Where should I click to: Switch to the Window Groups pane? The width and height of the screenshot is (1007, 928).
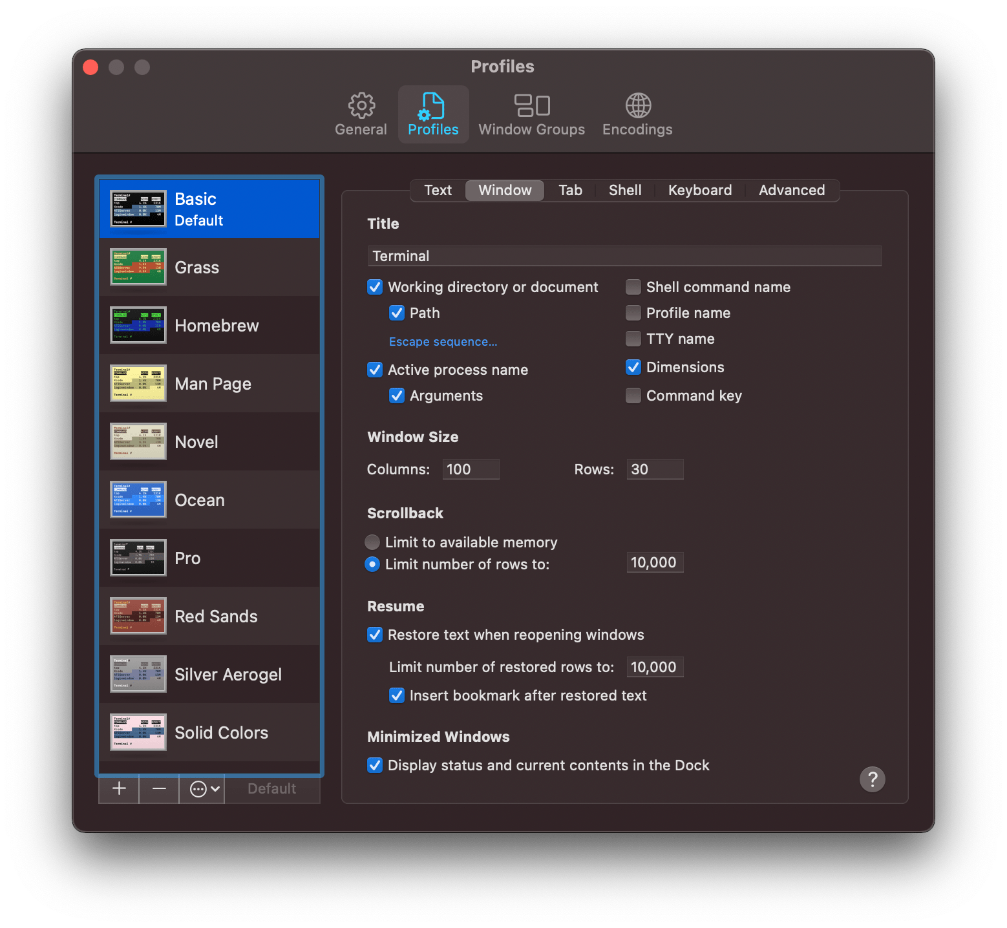pos(531,114)
